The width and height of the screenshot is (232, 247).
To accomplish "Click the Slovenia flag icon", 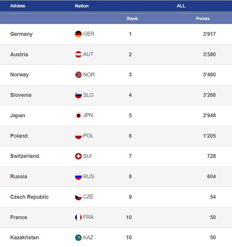I will click(x=78, y=95).
